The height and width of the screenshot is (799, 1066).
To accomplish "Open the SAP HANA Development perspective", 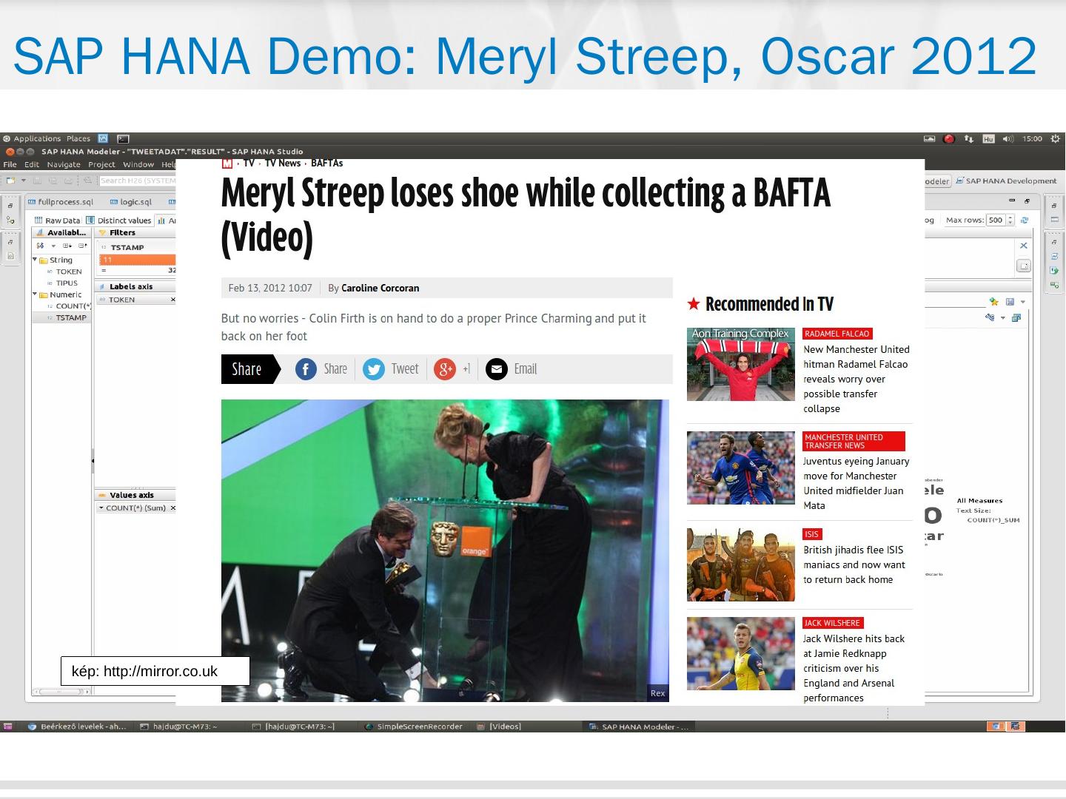I will coord(1006,181).
